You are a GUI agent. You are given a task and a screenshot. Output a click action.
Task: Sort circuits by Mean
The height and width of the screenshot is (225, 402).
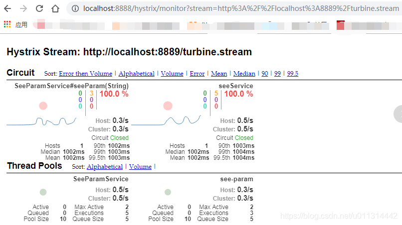[x=219, y=74]
